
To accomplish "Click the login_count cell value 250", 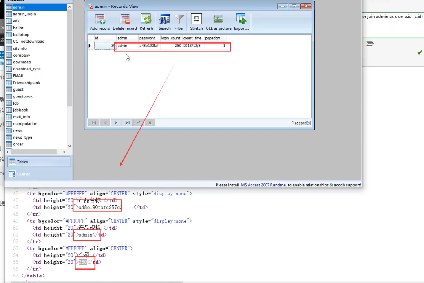I will pos(171,46).
